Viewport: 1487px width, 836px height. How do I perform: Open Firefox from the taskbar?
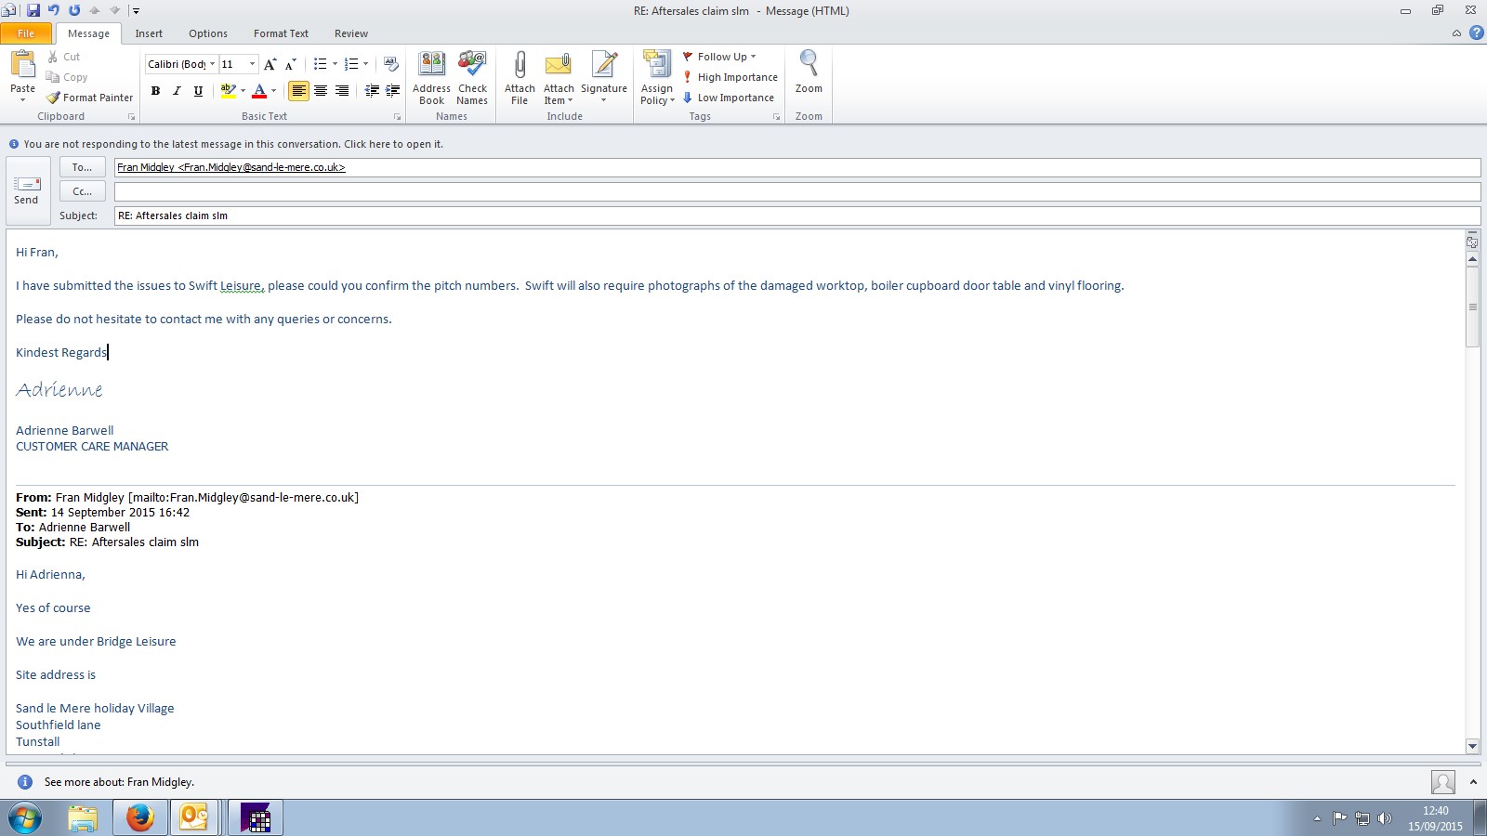click(140, 817)
